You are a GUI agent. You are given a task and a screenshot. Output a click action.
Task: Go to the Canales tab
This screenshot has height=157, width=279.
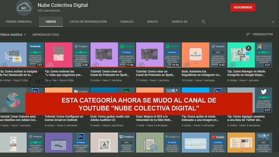point(127,21)
